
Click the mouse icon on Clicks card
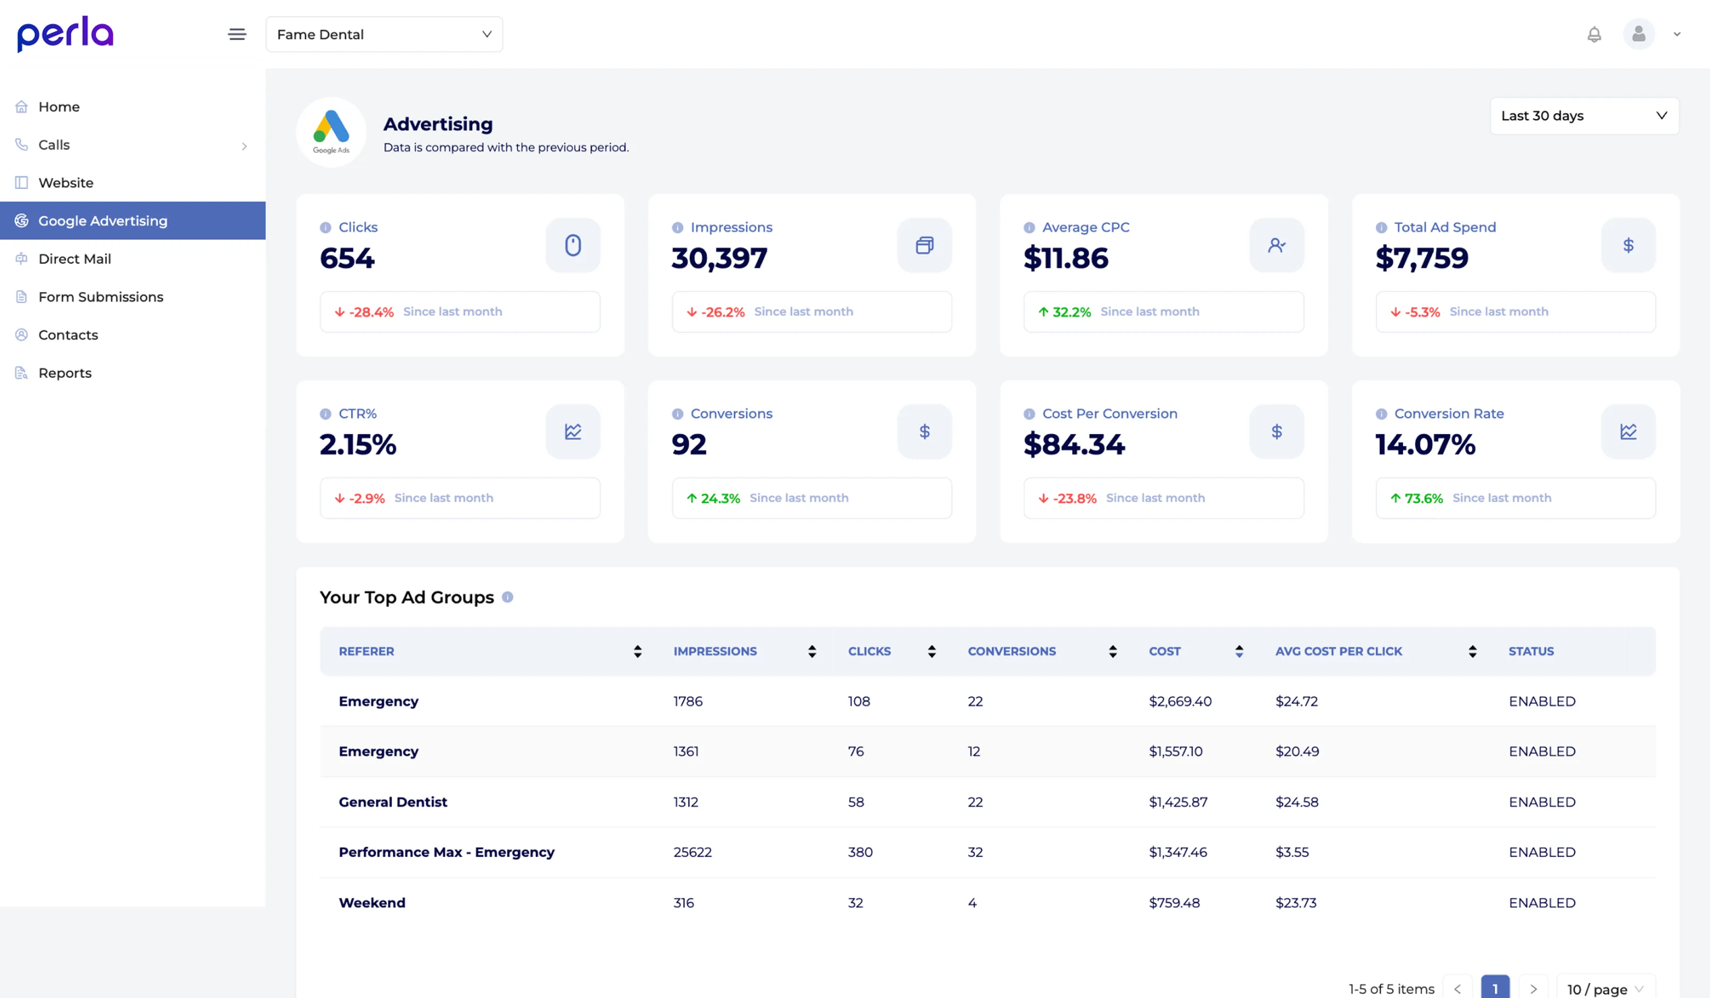pos(573,245)
